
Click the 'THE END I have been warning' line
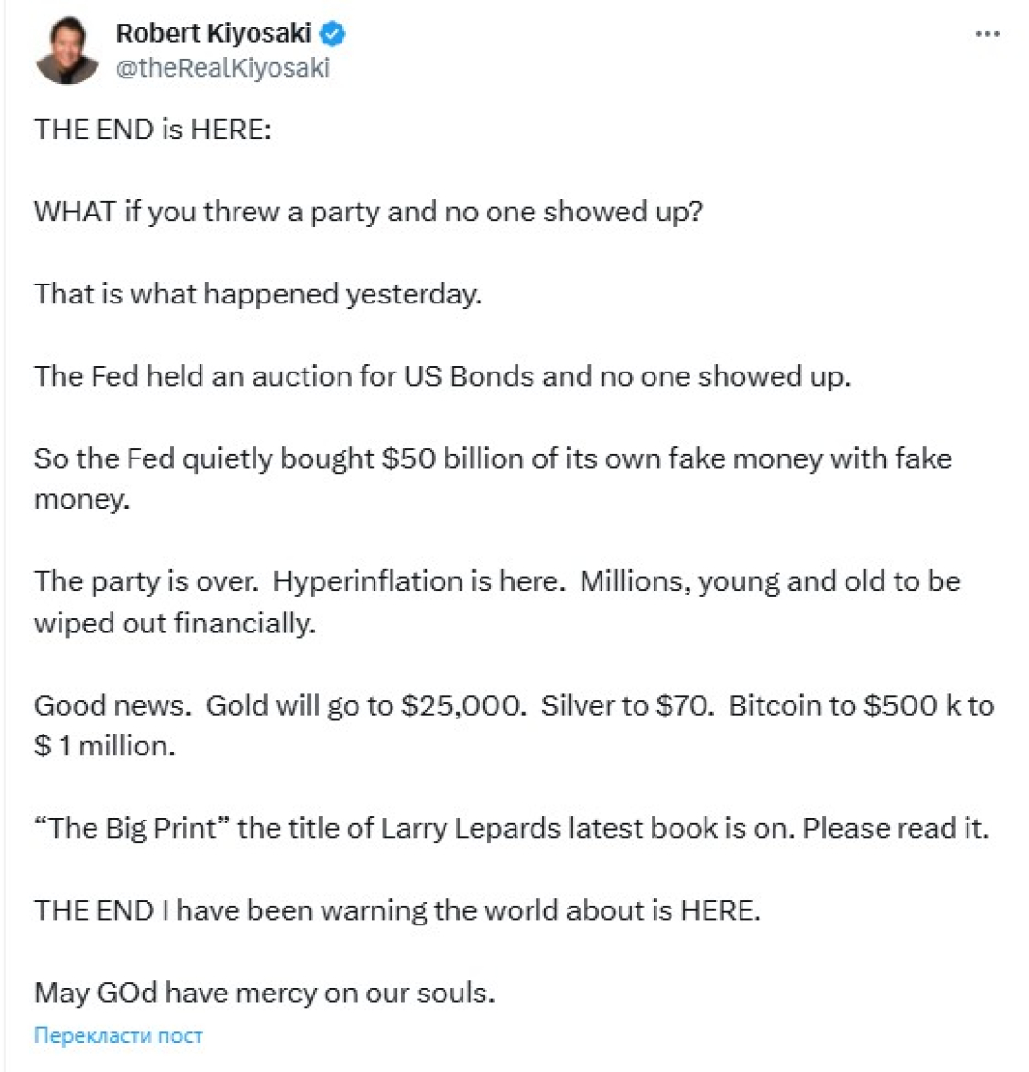click(397, 911)
